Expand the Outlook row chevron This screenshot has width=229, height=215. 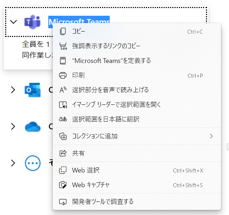[13, 90]
